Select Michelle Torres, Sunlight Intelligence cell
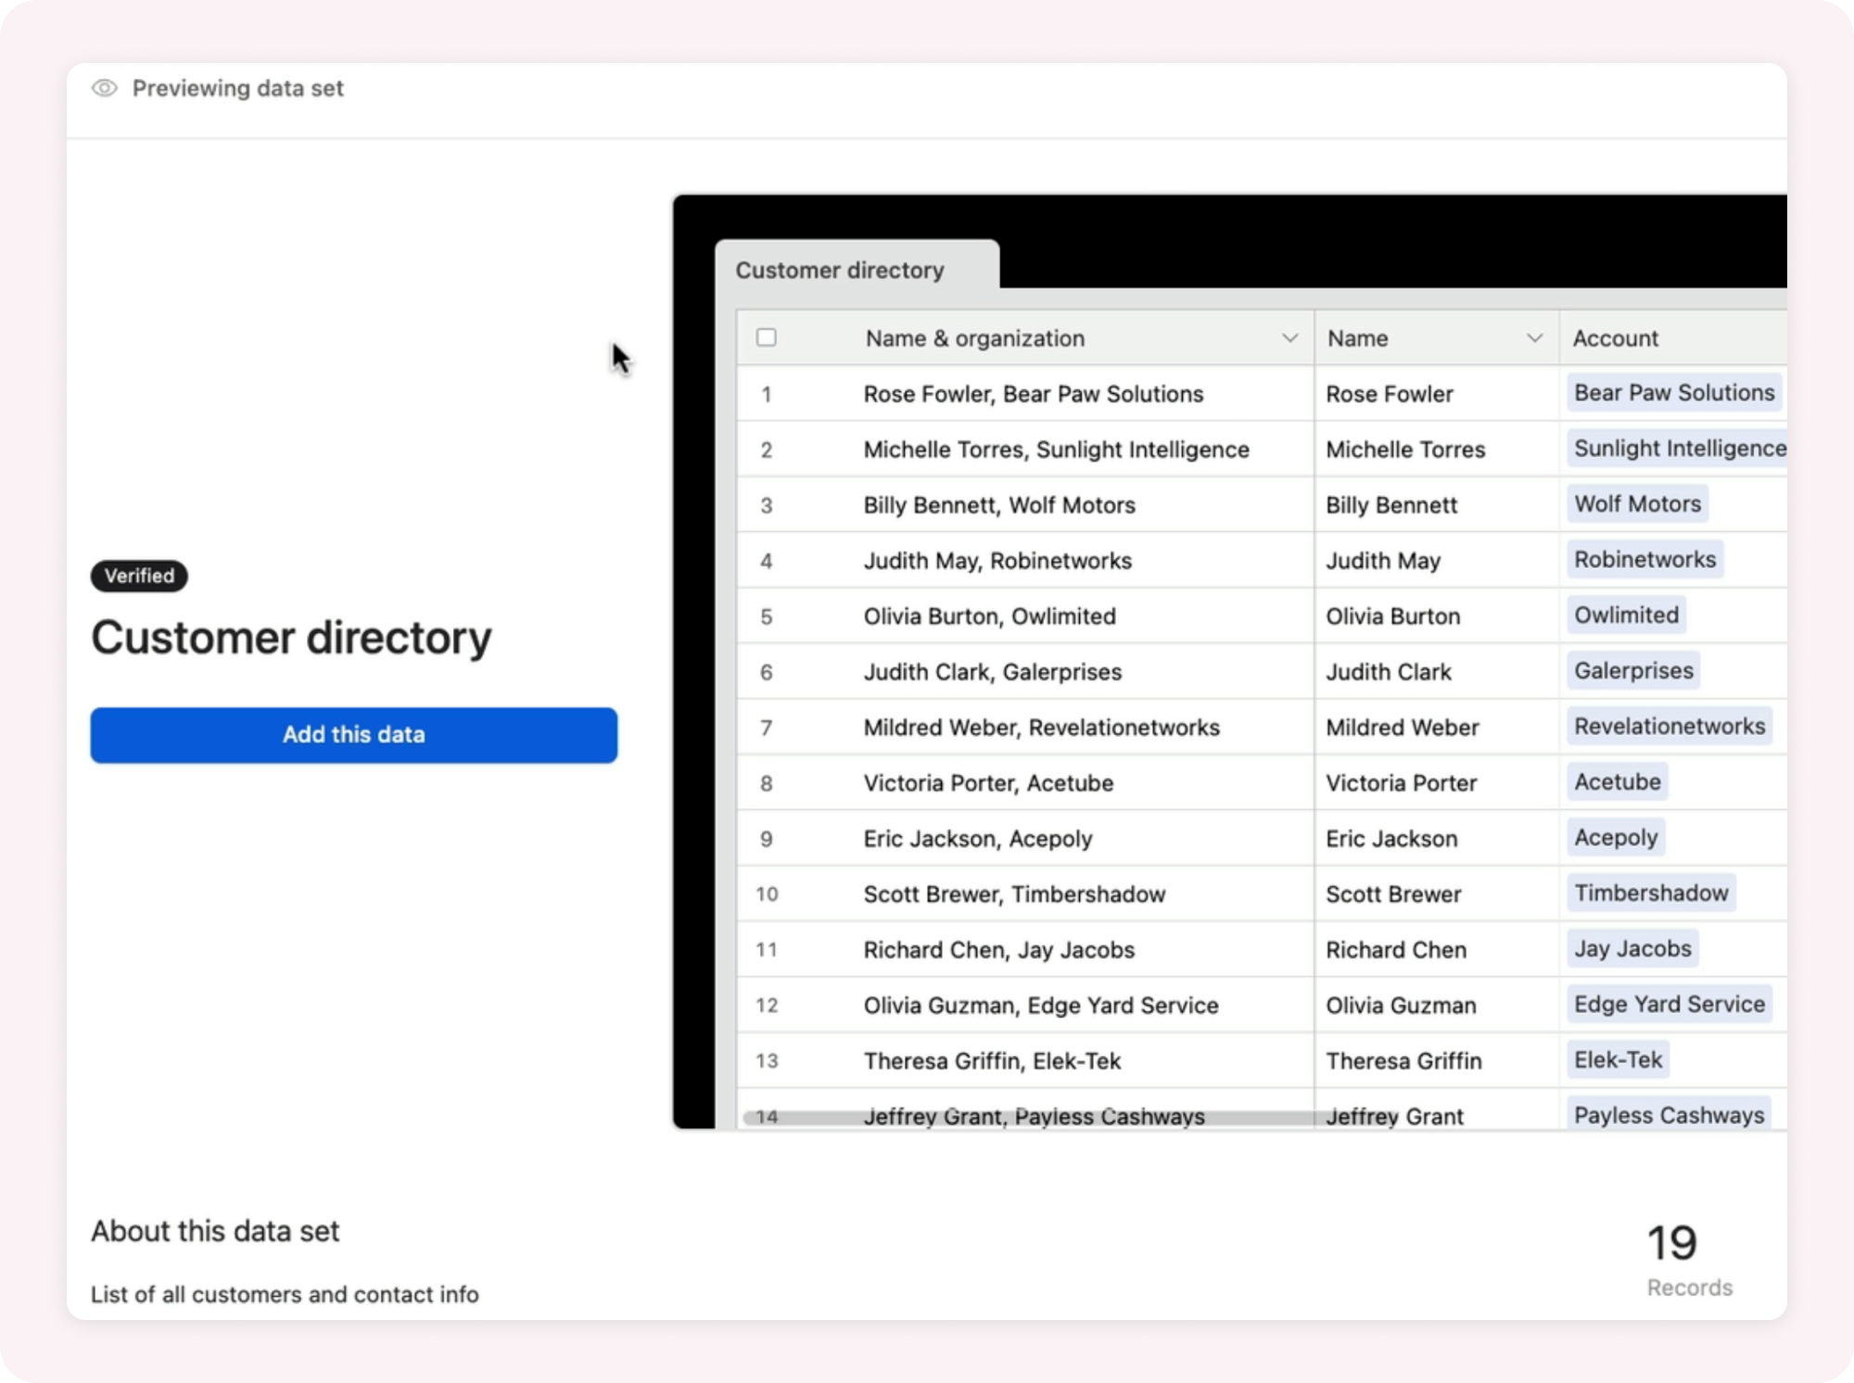 pyautogui.click(x=1056, y=450)
